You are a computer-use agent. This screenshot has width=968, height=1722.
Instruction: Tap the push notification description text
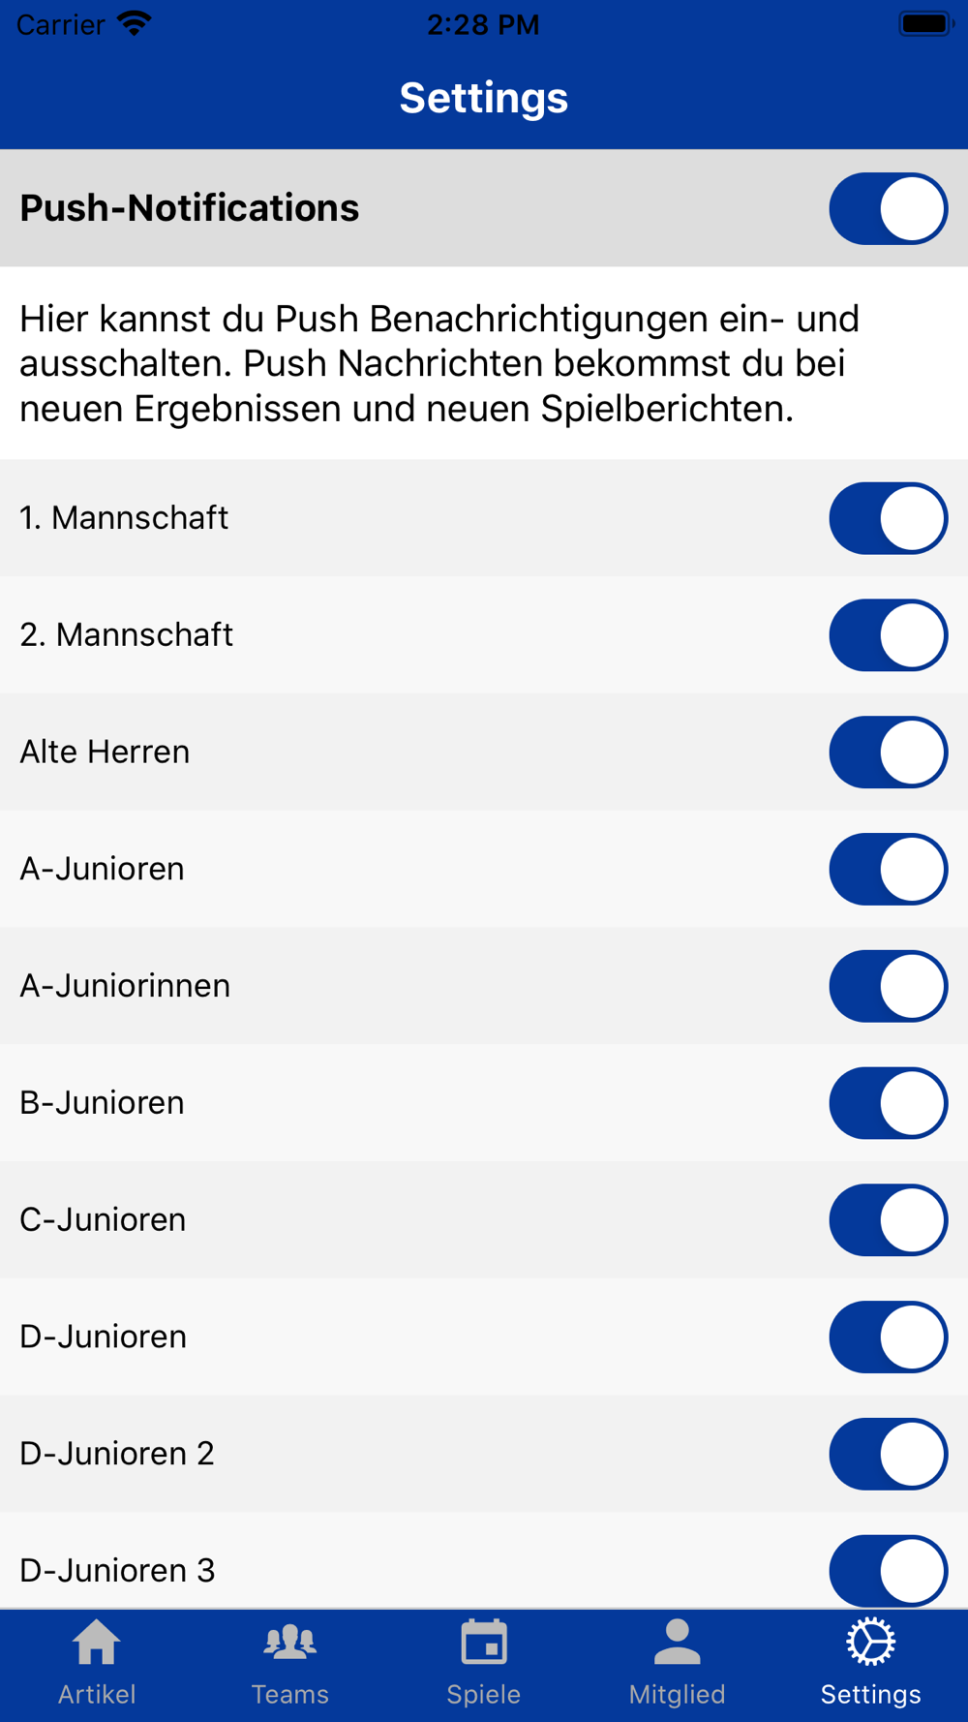coord(440,363)
